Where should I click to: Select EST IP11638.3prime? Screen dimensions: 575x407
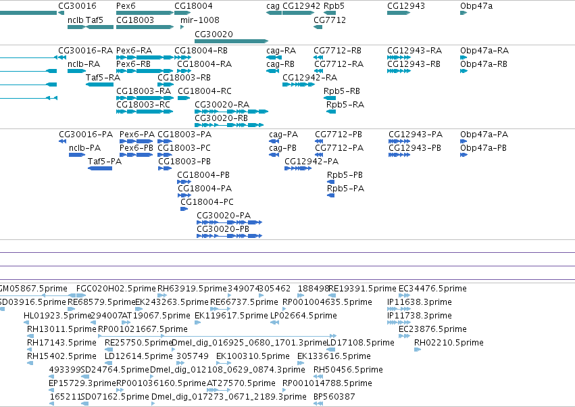pyautogui.click(x=420, y=302)
